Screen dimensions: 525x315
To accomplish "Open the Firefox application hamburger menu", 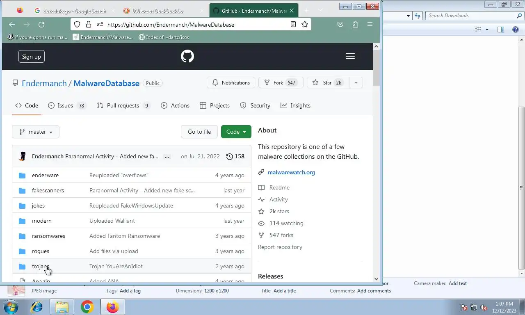I will 370,25.
